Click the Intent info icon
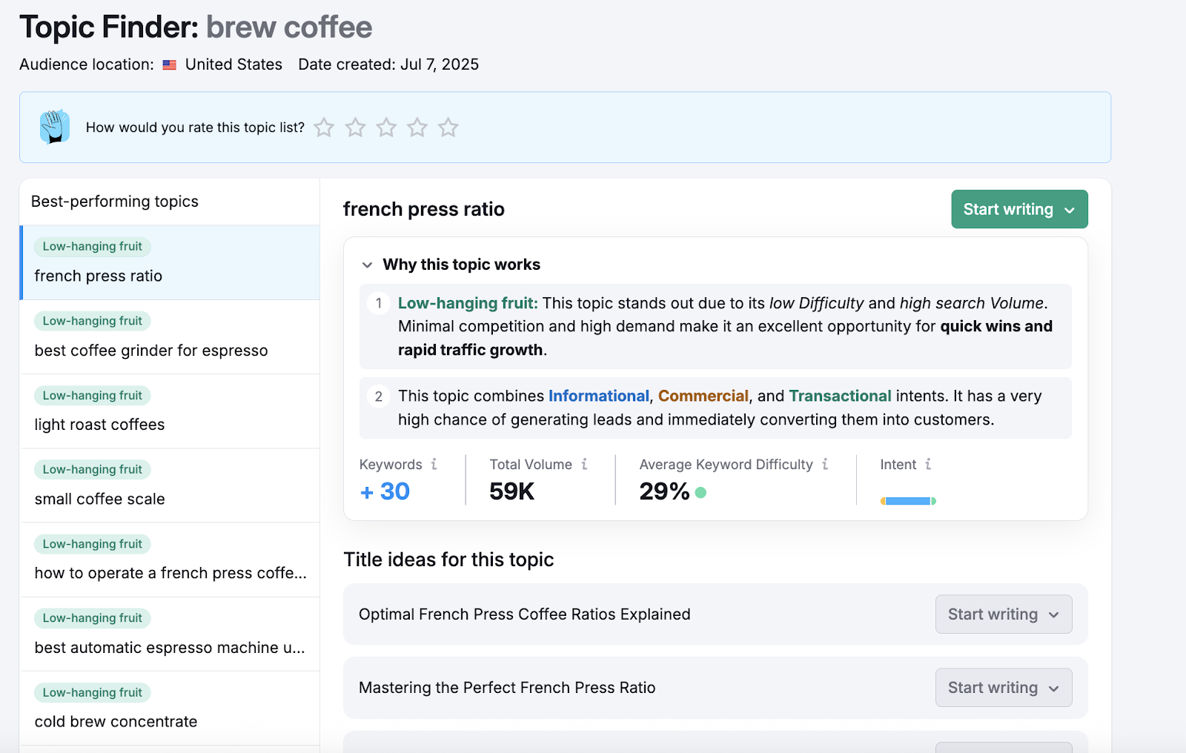The image size is (1186, 753). [928, 464]
